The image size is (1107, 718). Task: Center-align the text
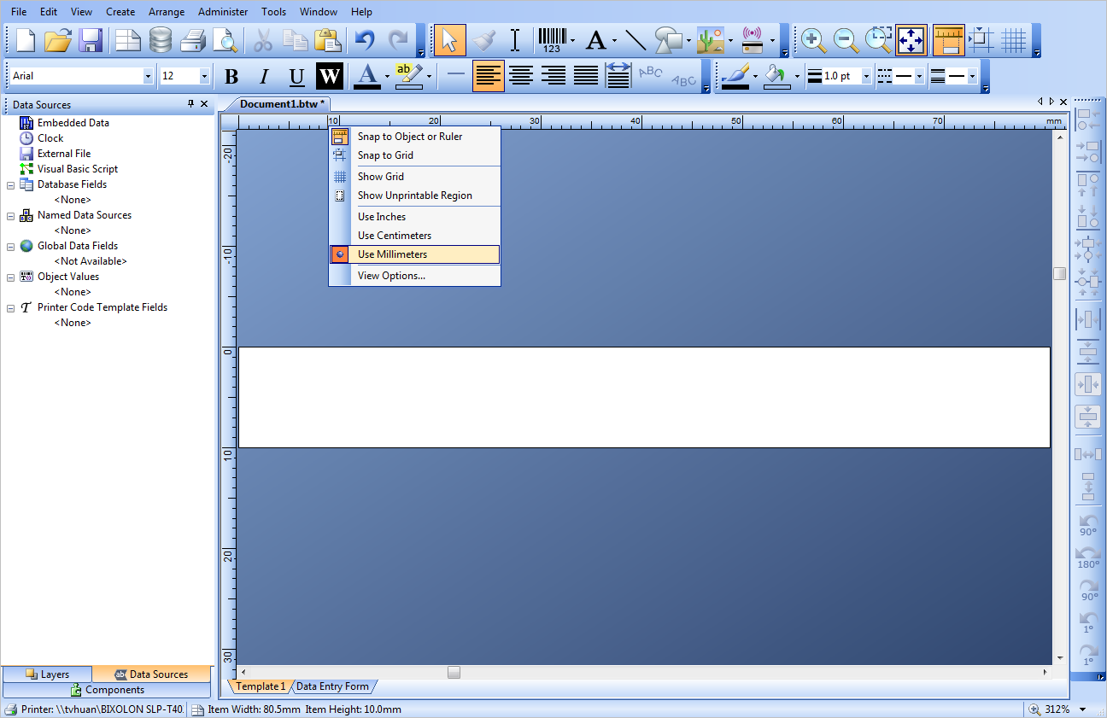[521, 76]
